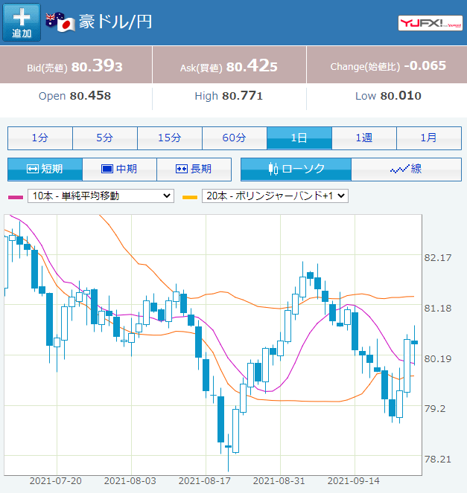The height and width of the screenshot is (493, 467).
Task: Switch to 長期 long-term range
Action: point(194,169)
